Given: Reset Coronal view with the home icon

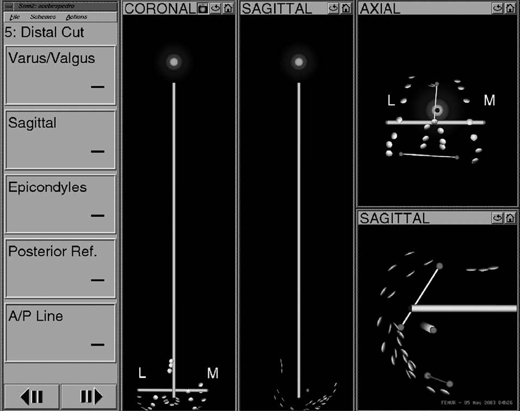Looking at the screenshot, I should [x=228, y=8].
